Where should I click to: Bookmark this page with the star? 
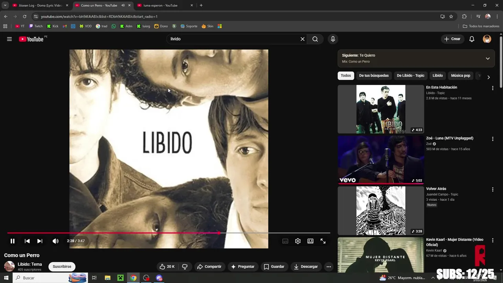point(451,17)
